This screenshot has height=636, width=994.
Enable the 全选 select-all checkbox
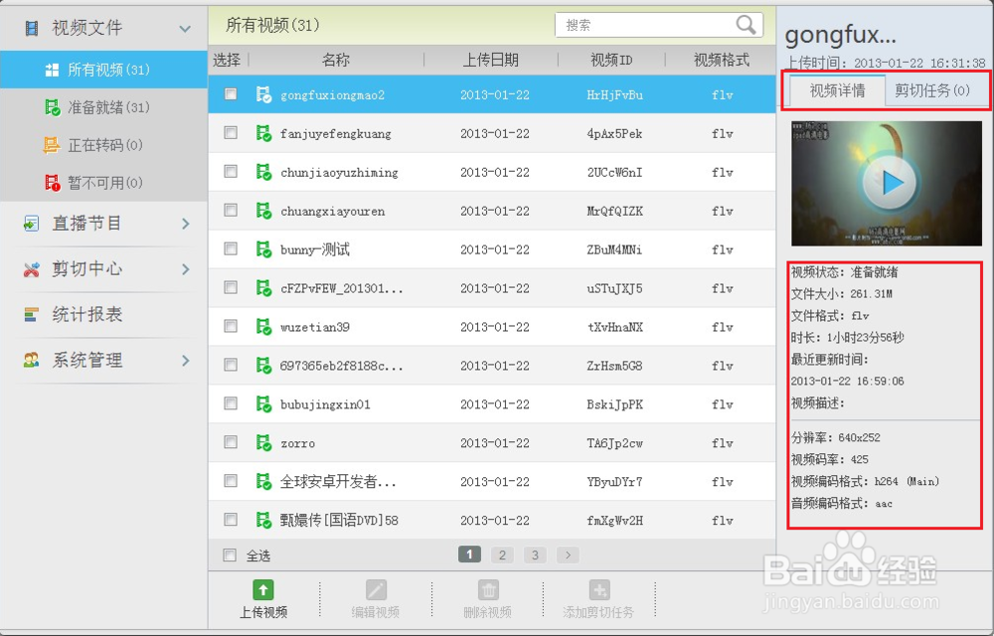point(229,556)
